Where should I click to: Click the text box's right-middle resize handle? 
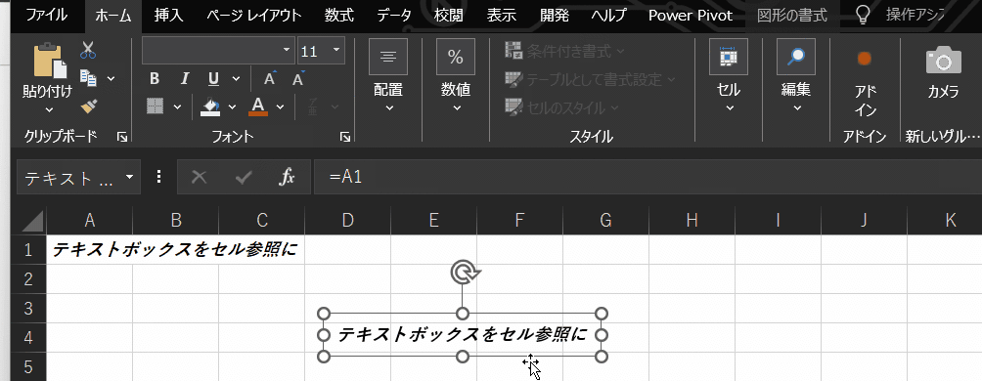coord(602,335)
